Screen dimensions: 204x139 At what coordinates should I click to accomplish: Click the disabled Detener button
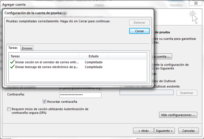tap(139, 23)
